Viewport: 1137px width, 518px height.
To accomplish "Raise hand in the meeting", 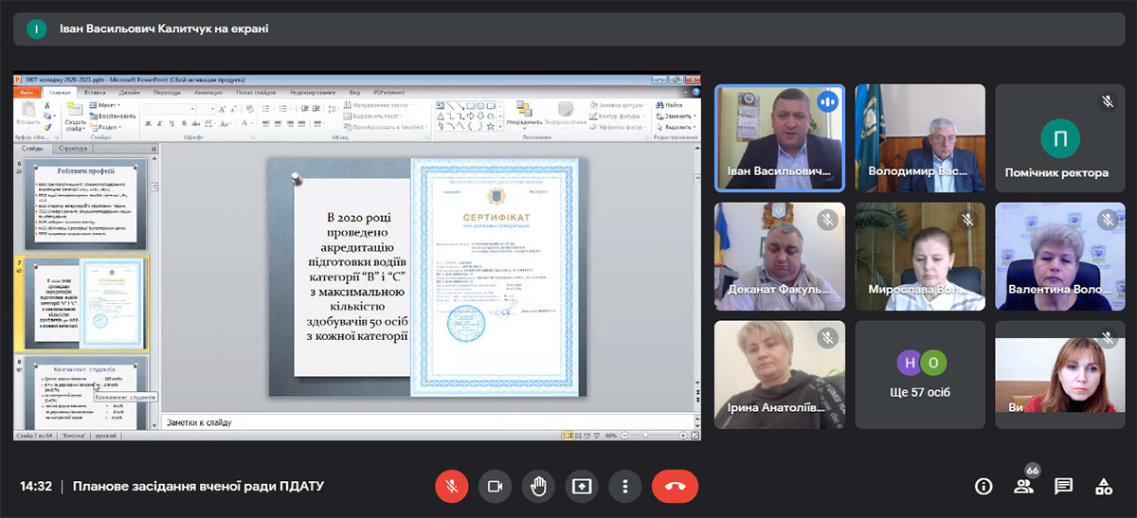I will pos(538,486).
